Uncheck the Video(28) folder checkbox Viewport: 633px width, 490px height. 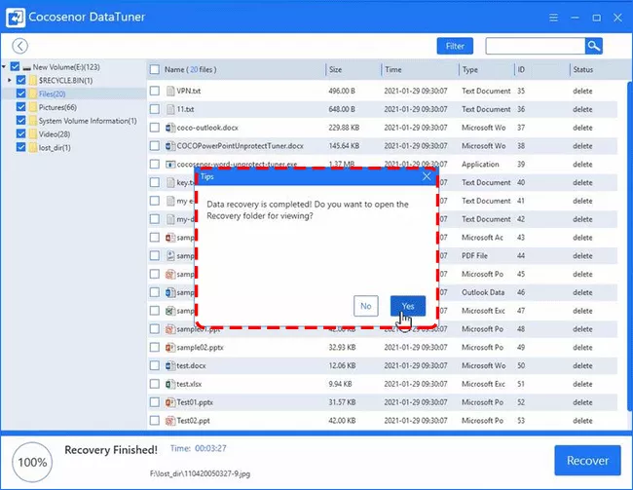click(21, 134)
